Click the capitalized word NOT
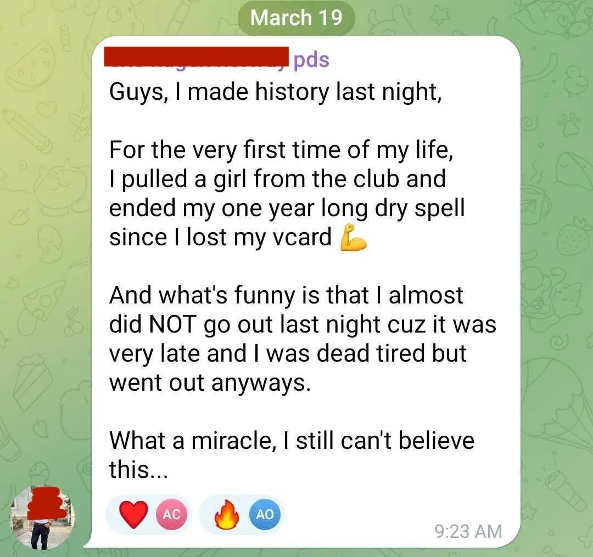The image size is (593, 557). tap(173, 324)
